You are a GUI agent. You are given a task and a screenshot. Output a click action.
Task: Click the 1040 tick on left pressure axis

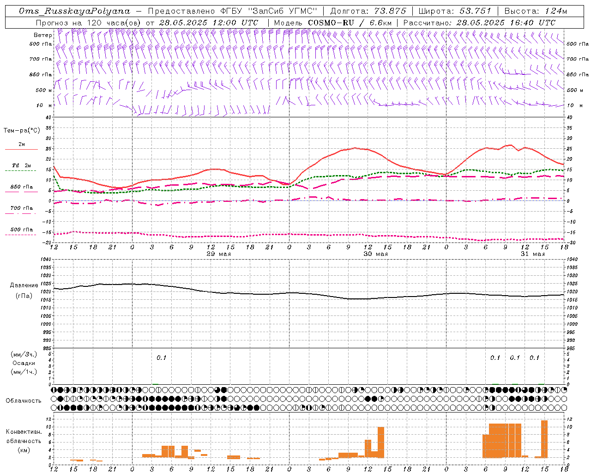45,260
